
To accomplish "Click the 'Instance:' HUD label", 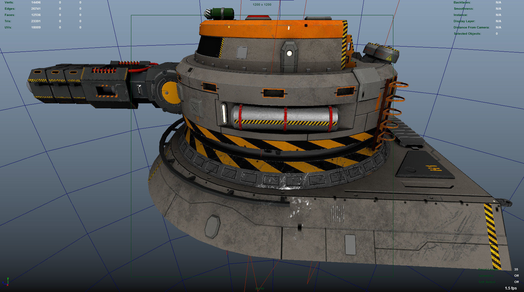I will (x=461, y=15).
